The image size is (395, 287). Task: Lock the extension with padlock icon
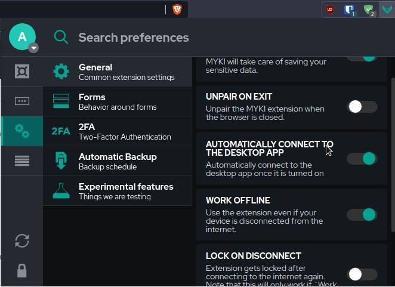(x=22, y=271)
